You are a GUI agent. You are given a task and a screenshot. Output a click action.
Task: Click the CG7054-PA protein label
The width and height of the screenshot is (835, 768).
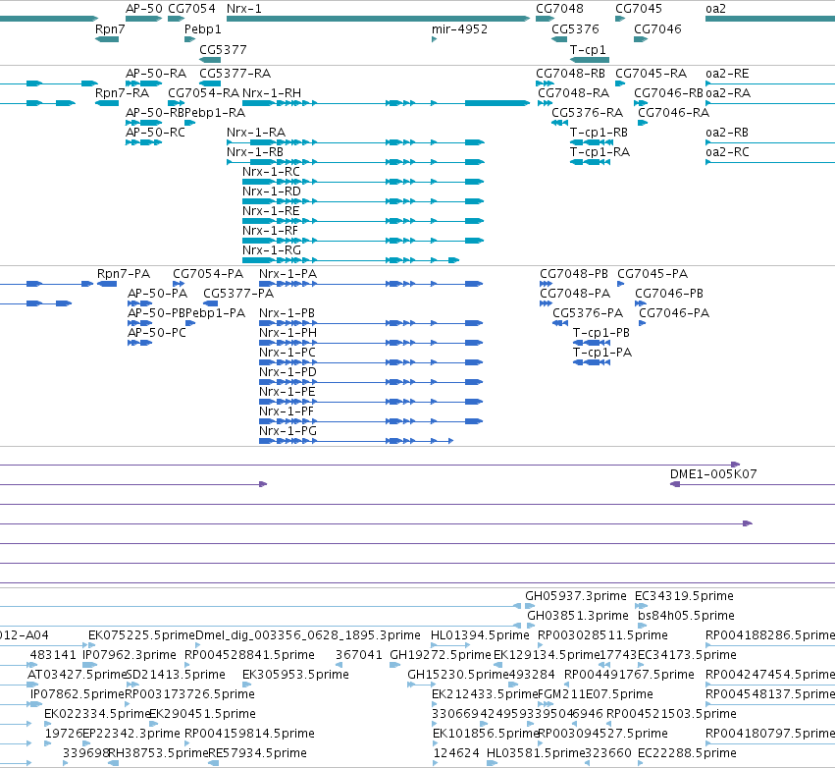(208, 273)
